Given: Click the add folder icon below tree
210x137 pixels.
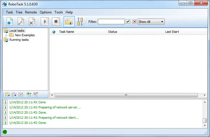Looking at the screenshot, I should coord(8,94).
